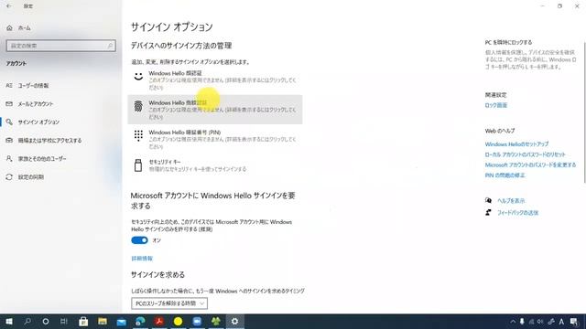Open the volume icon in the system tray
The image size is (586, 329).
point(540,322)
